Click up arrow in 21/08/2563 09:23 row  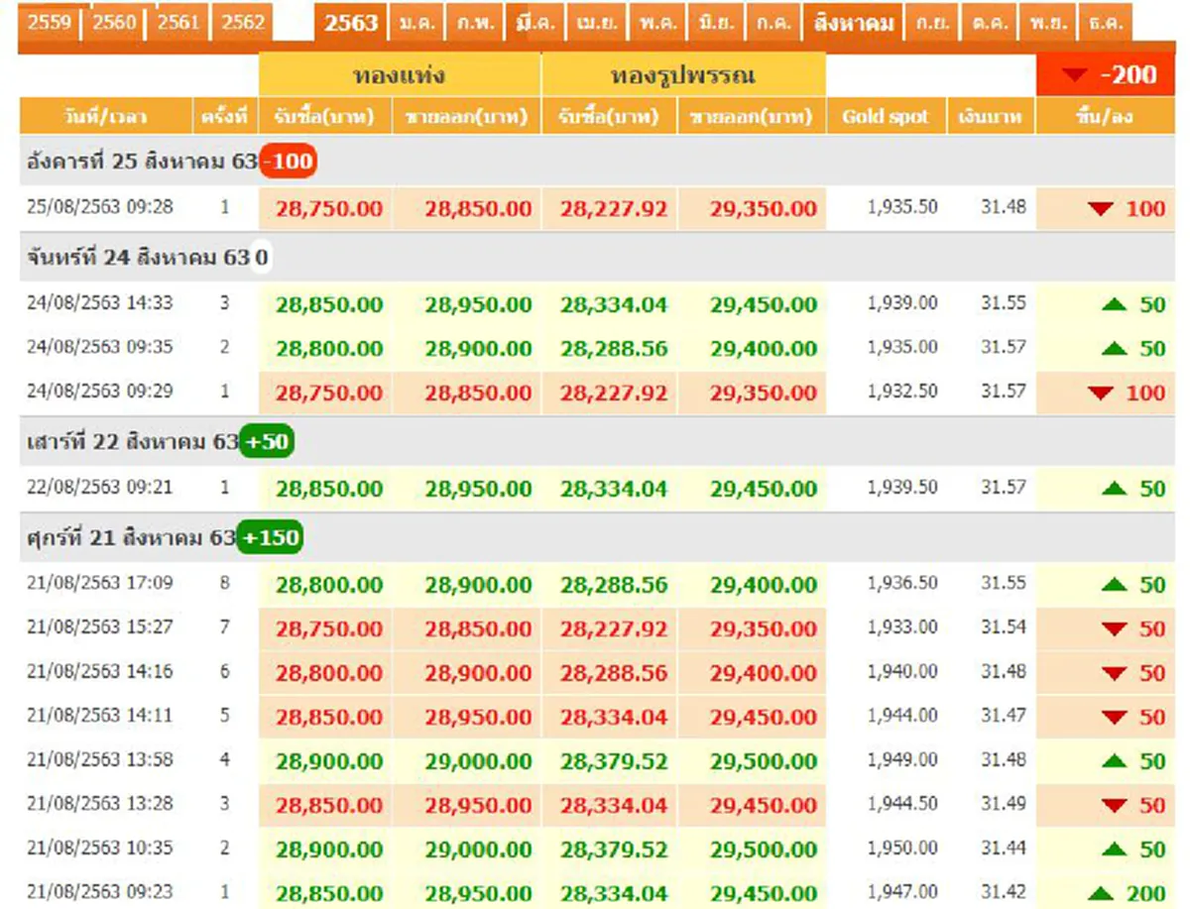pos(1101,894)
